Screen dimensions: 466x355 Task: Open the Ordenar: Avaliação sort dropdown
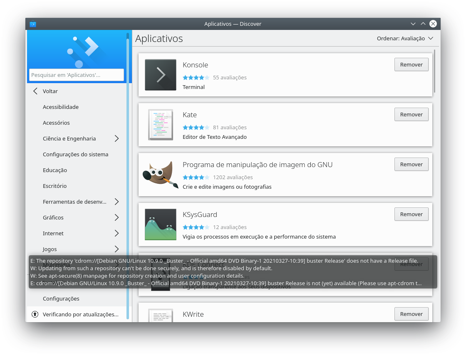pyautogui.click(x=405, y=38)
